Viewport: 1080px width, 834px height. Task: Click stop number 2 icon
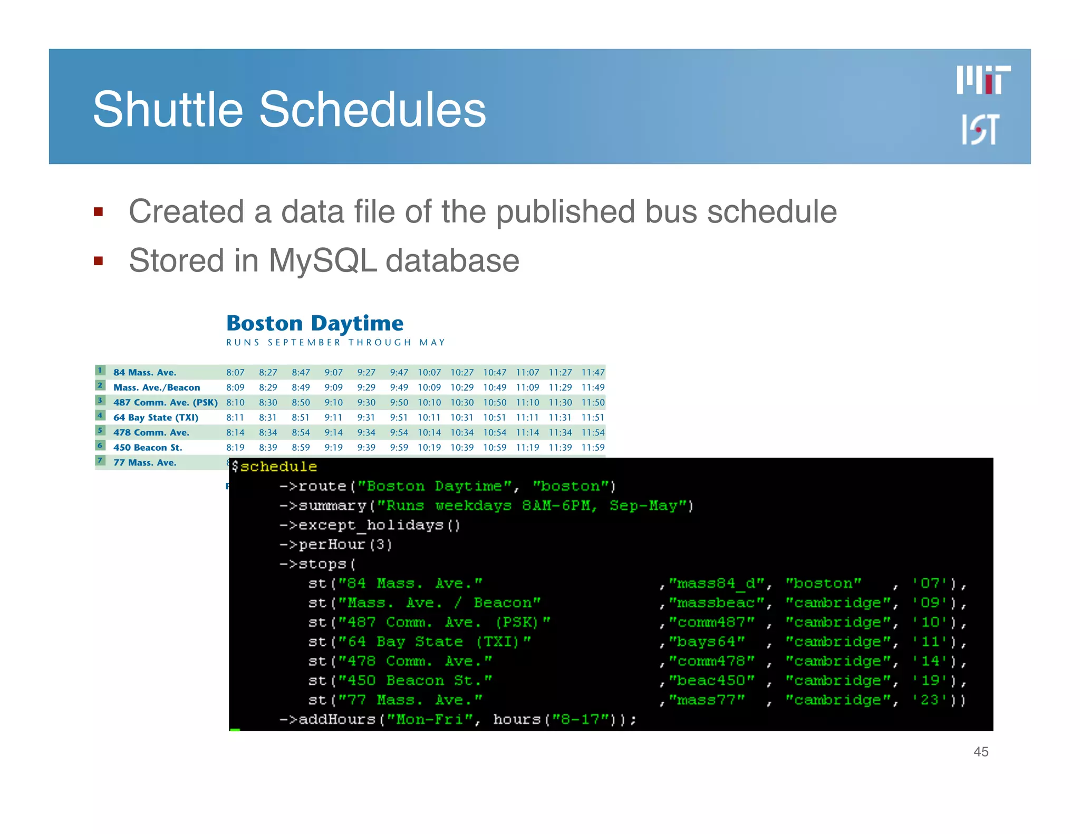pos(100,385)
